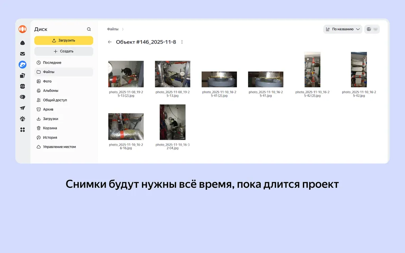This screenshot has height=253, width=405.
Task: Click the folder title Объект #146_2025-11-8
Action: coord(146,42)
